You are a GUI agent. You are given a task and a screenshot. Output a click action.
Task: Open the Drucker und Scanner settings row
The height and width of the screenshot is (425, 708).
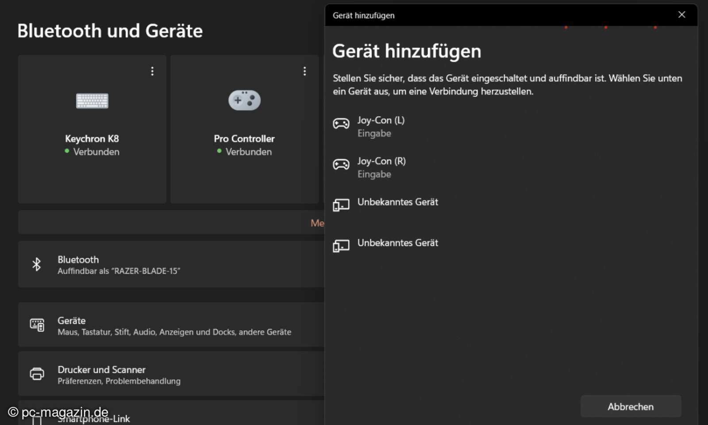click(x=170, y=374)
